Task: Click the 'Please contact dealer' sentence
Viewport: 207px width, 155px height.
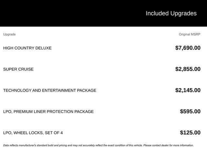Action: coord(169,145)
